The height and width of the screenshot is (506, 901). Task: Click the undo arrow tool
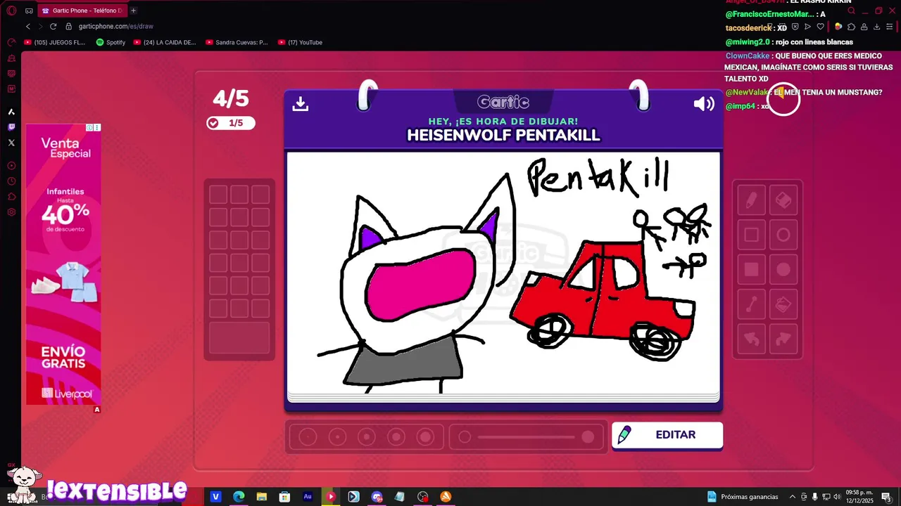(751, 339)
